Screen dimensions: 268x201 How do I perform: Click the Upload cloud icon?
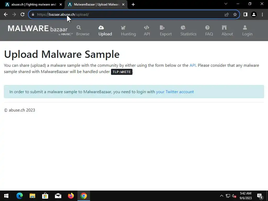(101, 27)
